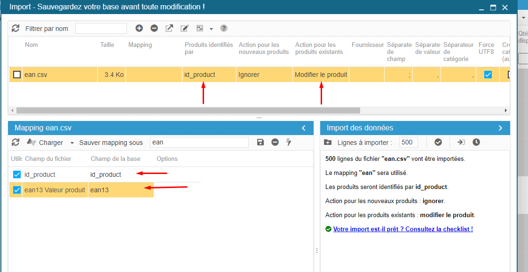Tick the checkbox for ean.csv file
The width and height of the screenshot is (528, 272).
[17, 75]
